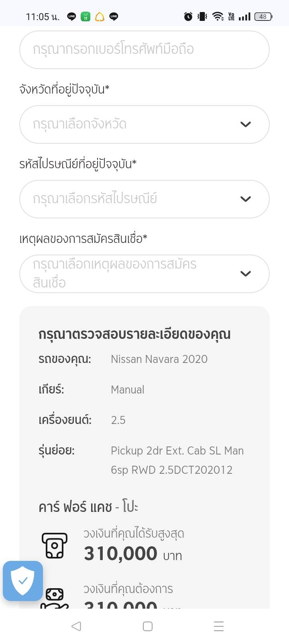
Task: Tap the maximum loan amount cash icon
Action: click(55, 545)
